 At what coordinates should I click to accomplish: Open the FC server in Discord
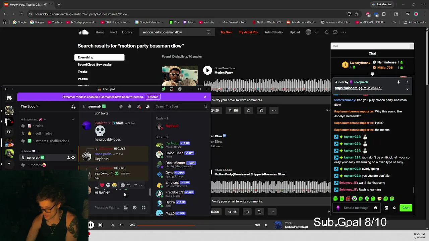(x=9, y=132)
